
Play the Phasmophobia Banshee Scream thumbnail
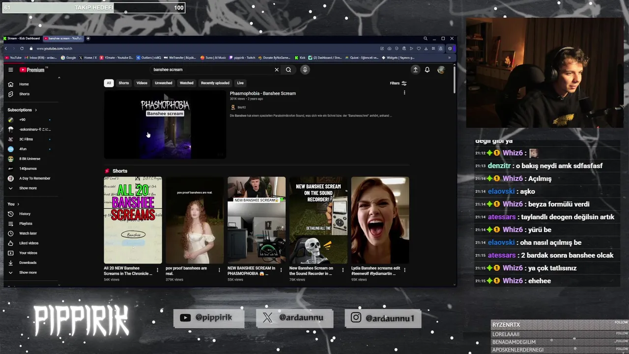[x=165, y=124]
